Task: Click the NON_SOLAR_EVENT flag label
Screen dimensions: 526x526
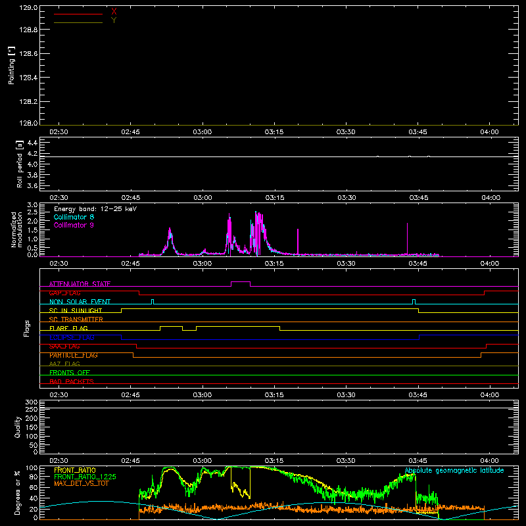Action: pyautogui.click(x=80, y=302)
